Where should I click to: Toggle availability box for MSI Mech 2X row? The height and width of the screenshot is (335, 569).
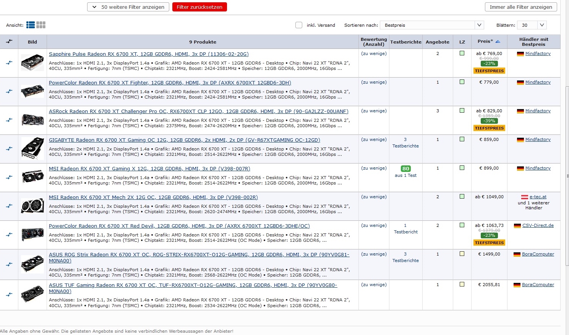click(x=462, y=197)
